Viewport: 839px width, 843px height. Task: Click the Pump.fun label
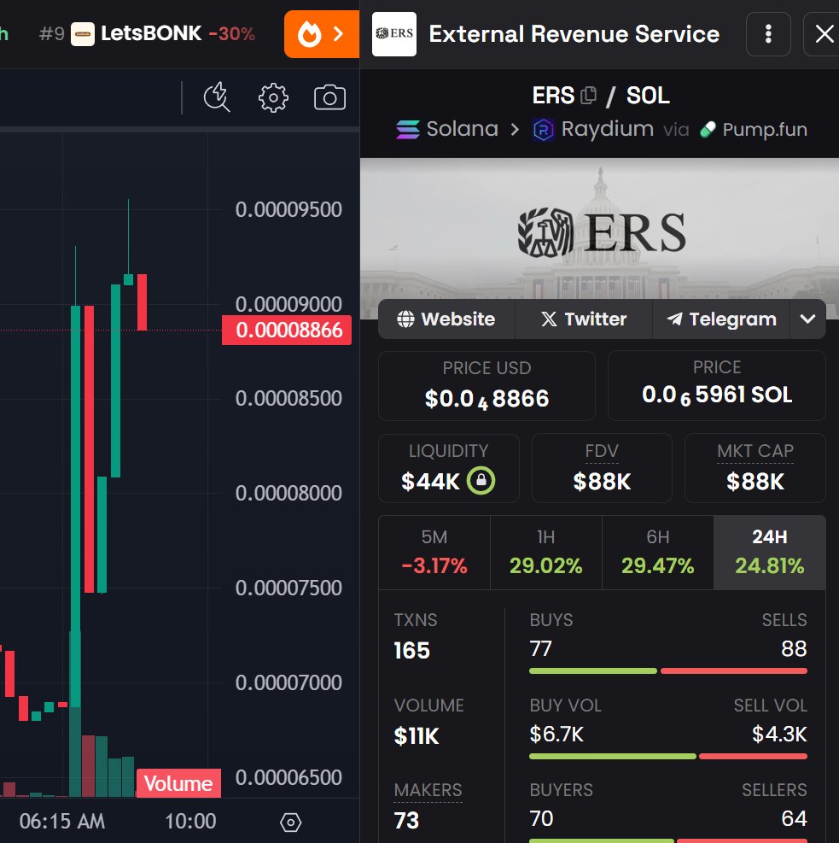point(754,129)
